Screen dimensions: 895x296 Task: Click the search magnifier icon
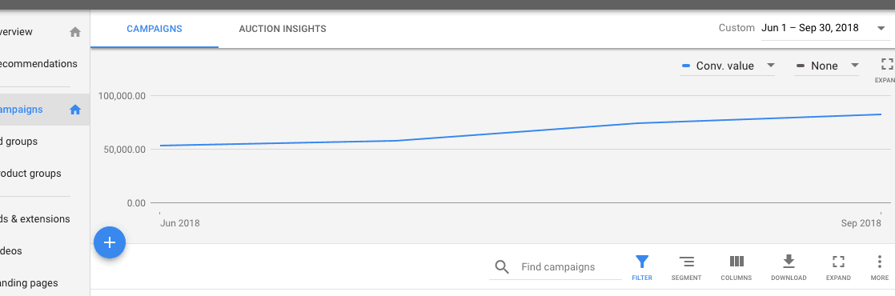coord(502,267)
